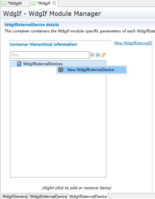This screenshot has width=155, height=199.
Task: Open the WdgIfInternalDevice bottom tab
Action: click(x=48, y=196)
